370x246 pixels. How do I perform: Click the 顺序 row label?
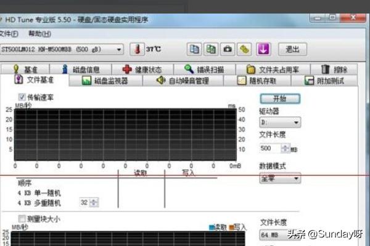24,183
